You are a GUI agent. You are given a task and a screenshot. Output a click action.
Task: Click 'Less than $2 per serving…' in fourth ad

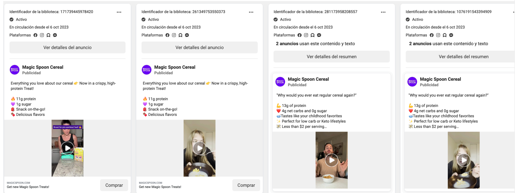click(434, 126)
